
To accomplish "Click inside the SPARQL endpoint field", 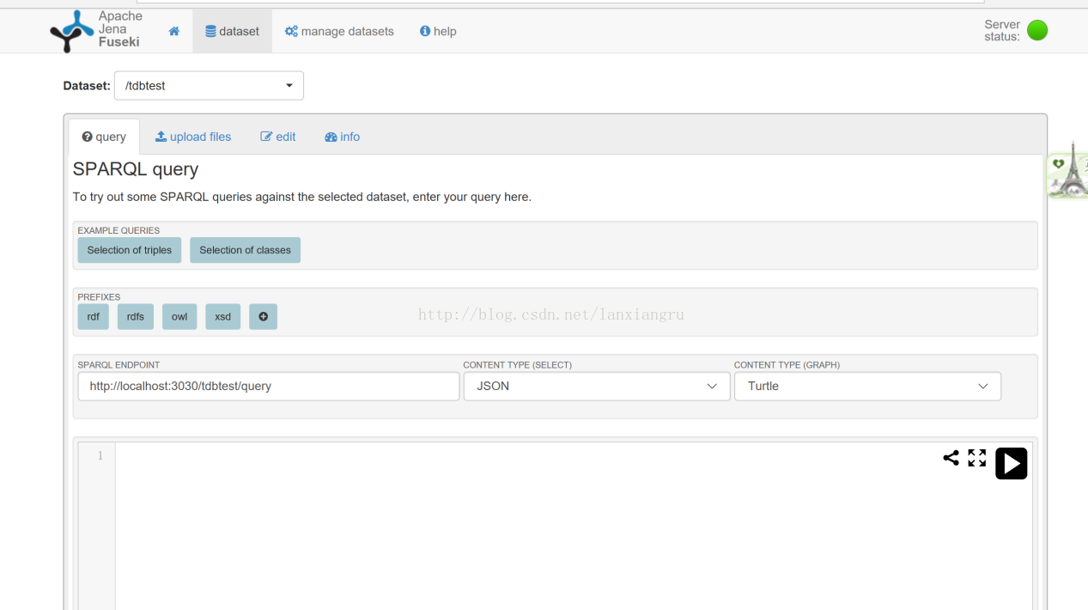I will pyautogui.click(x=268, y=386).
